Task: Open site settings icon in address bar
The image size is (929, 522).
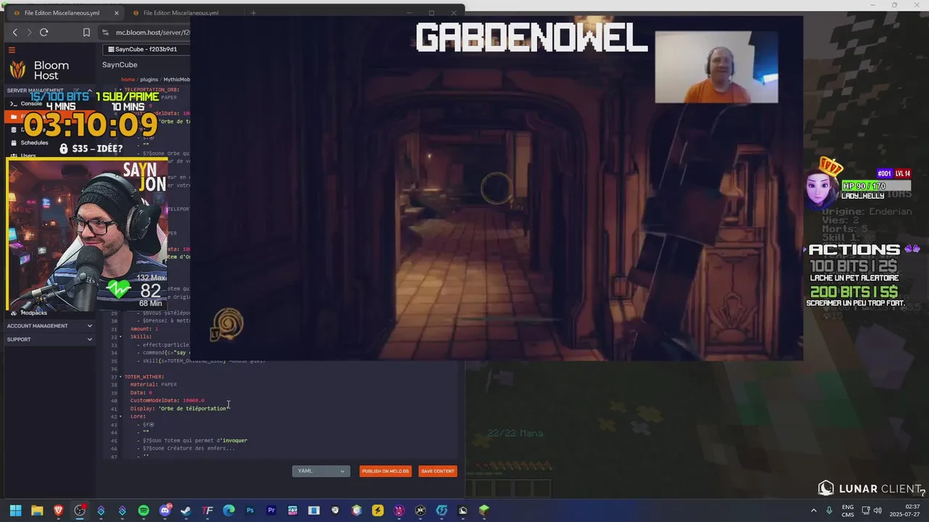Action: [x=105, y=33]
